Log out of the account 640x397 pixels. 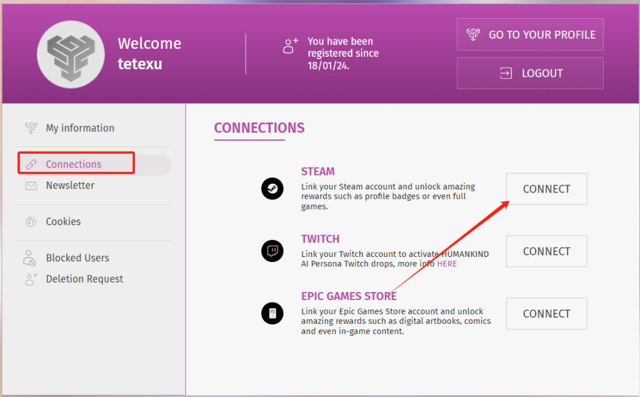[x=530, y=73]
